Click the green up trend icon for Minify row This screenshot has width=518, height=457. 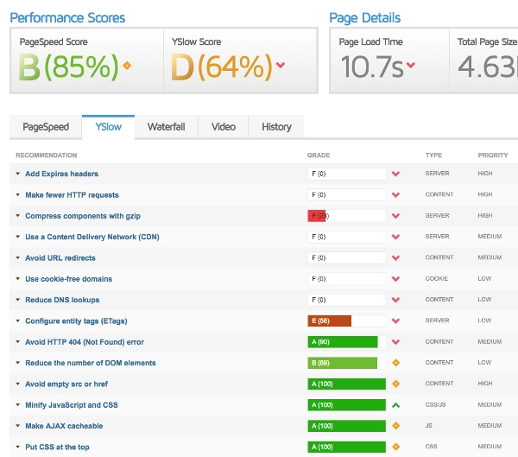tap(395, 405)
